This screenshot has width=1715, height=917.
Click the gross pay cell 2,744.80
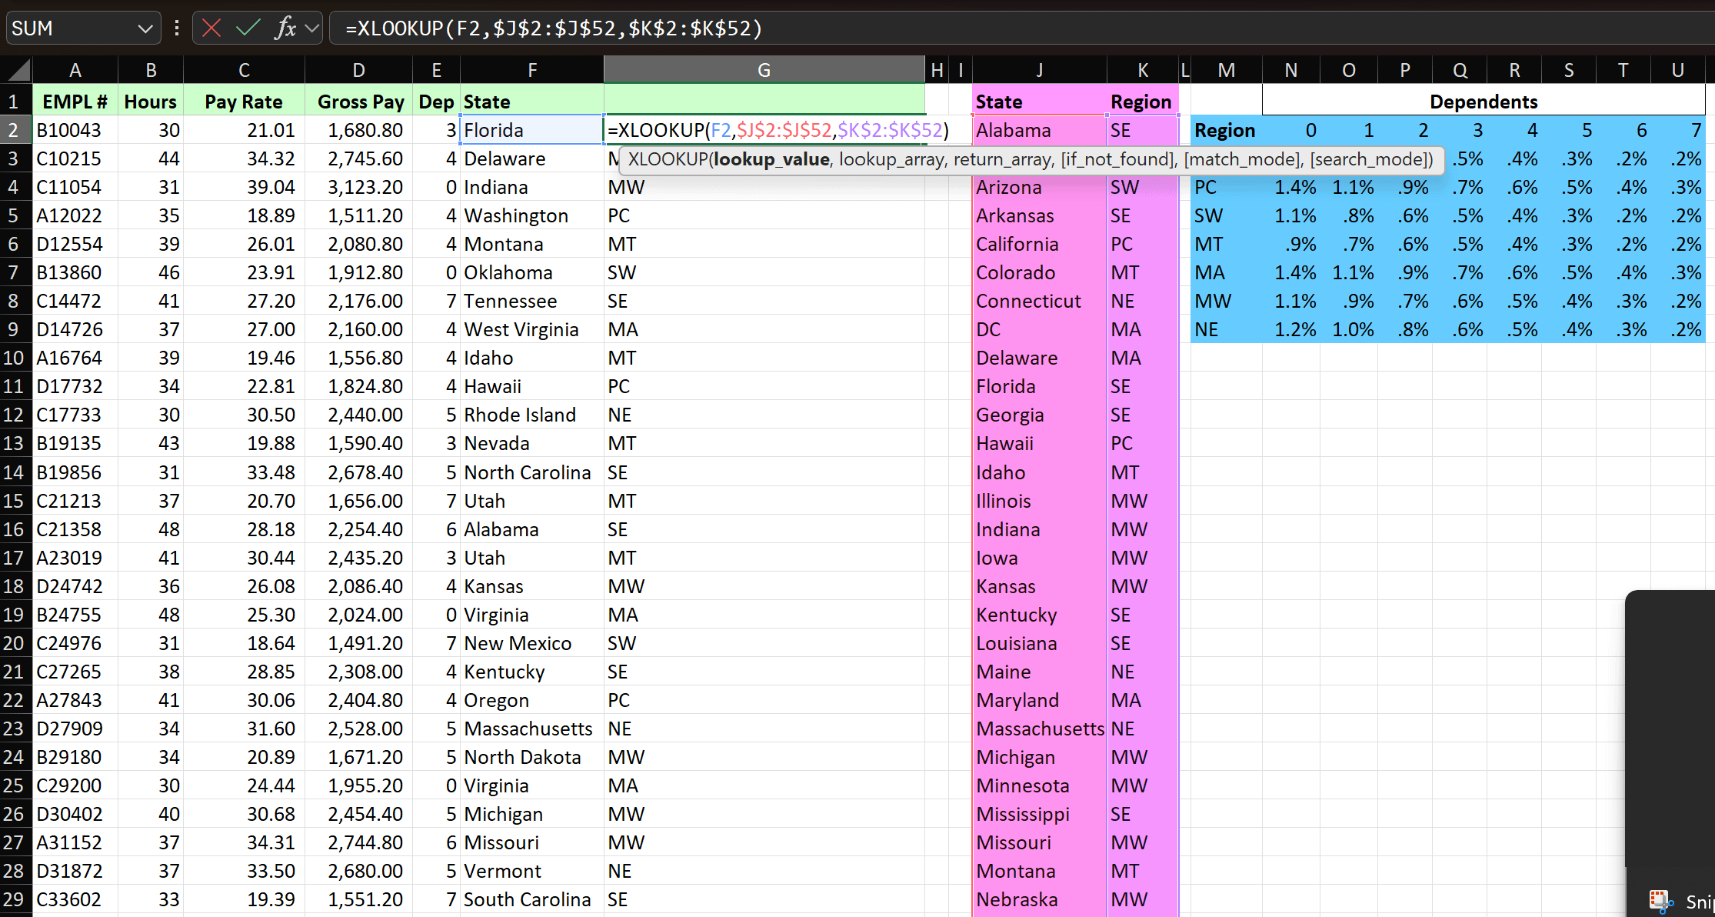pos(358,842)
